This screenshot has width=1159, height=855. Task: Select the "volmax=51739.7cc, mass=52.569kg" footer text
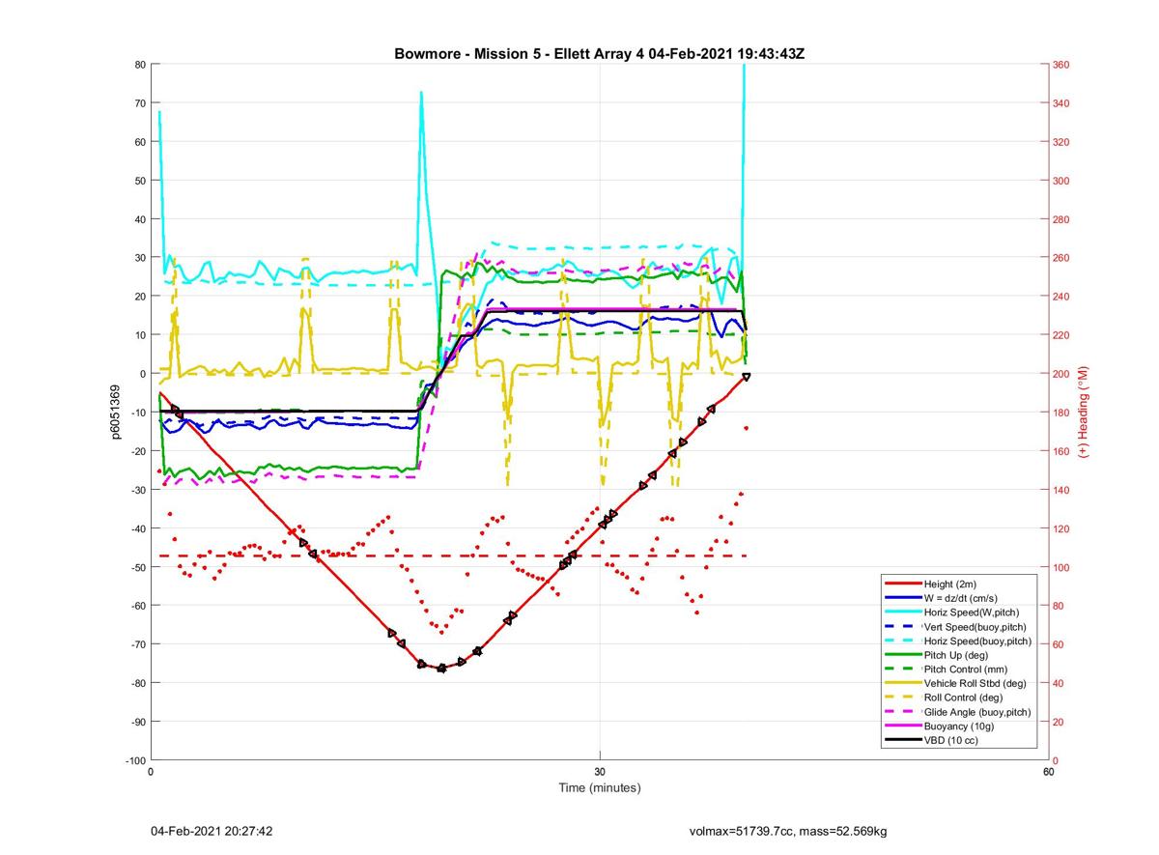(788, 831)
